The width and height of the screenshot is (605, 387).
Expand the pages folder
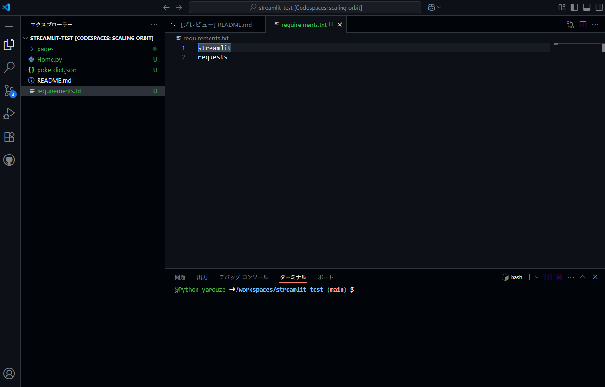tap(92, 49)
